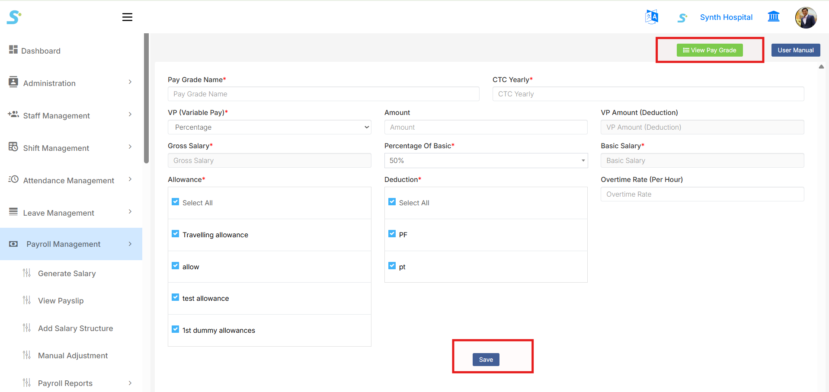Click the sliders icon beside Add Salary Structure

coord(27,328)
